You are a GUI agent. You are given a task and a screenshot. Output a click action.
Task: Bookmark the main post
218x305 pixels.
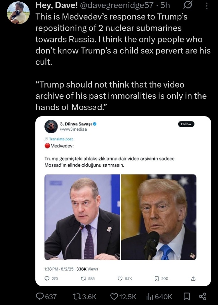tap(187, 297)
